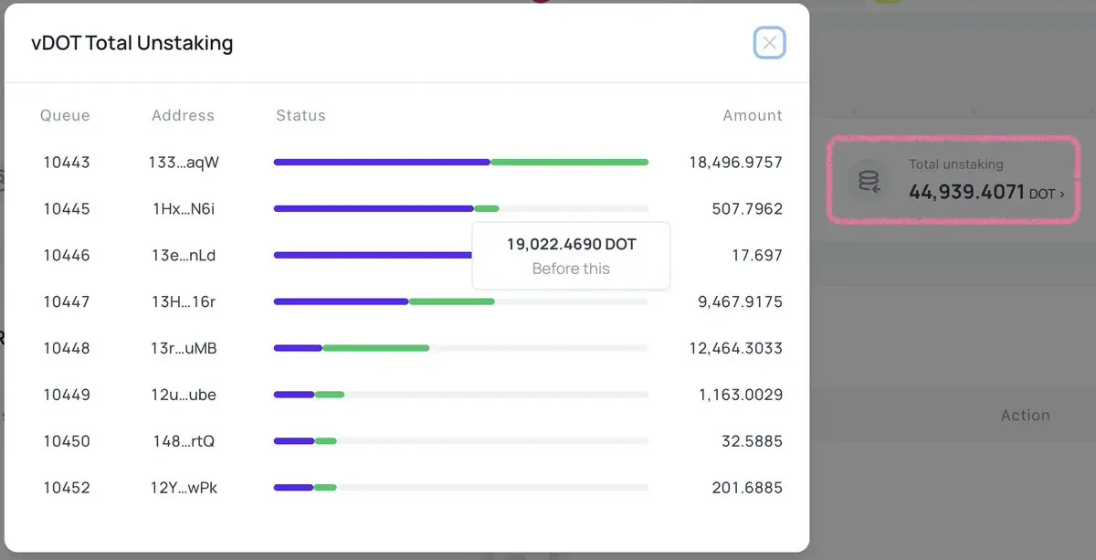
Task: Open Total unstaking details via DOT chevron
Action: 1047,194
